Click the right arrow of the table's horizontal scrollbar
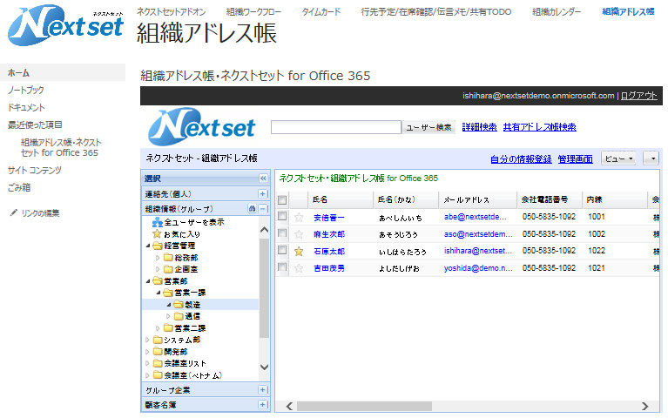668x418 pixels. pyautogui.click(x=645, y=406)
